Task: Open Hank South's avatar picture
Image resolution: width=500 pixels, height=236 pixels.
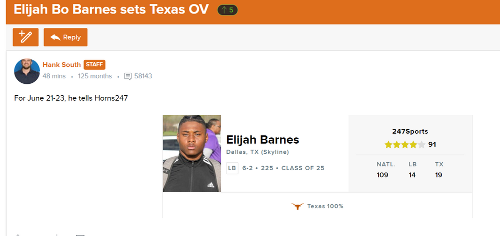Action: [27, 71]
